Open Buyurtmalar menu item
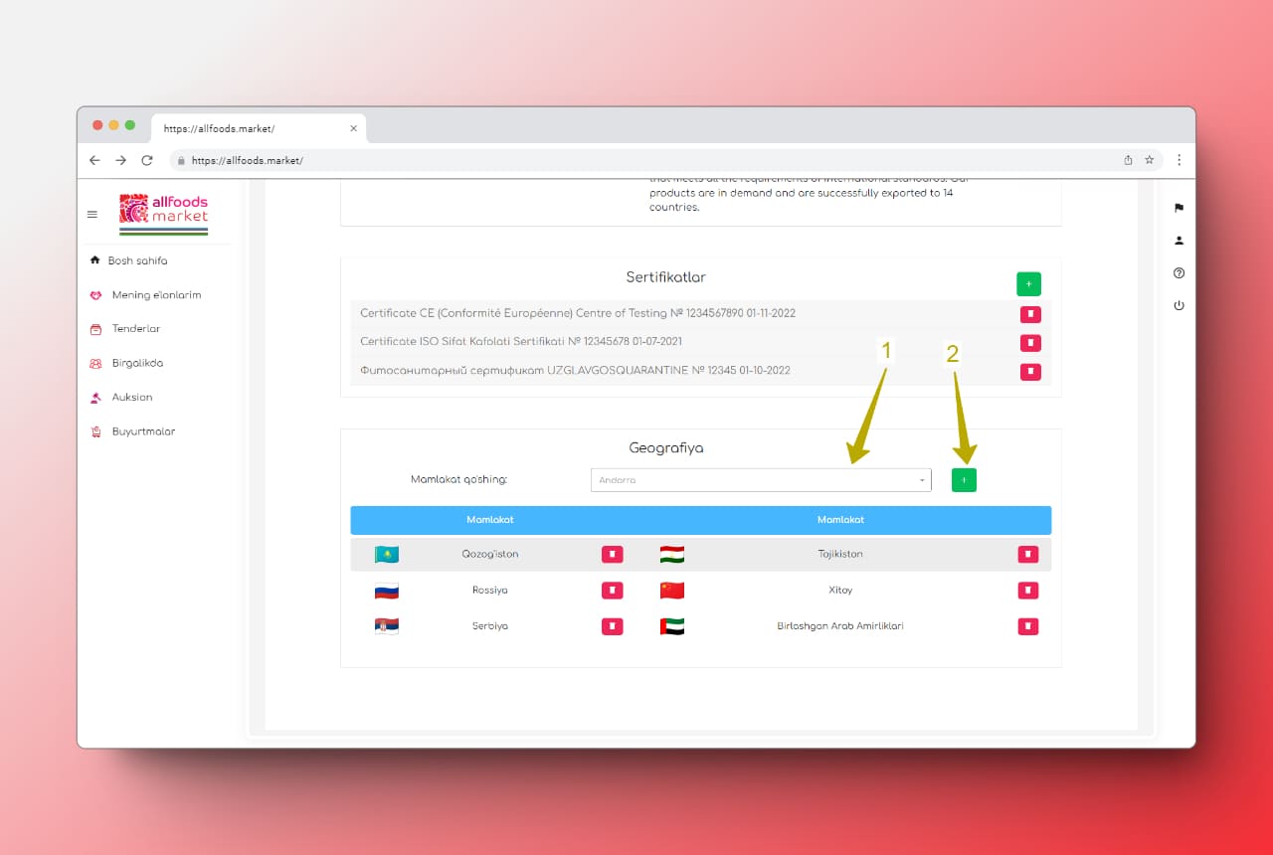This screenshot has width=1273, height=855. click(x=143, y=432)
